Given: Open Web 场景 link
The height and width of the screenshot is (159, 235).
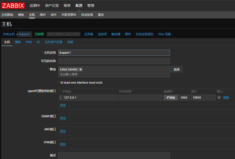Looking at the screenshot, I should (164, 34).
